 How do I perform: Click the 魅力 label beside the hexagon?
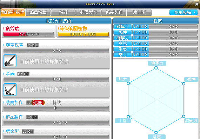point(123,79)
